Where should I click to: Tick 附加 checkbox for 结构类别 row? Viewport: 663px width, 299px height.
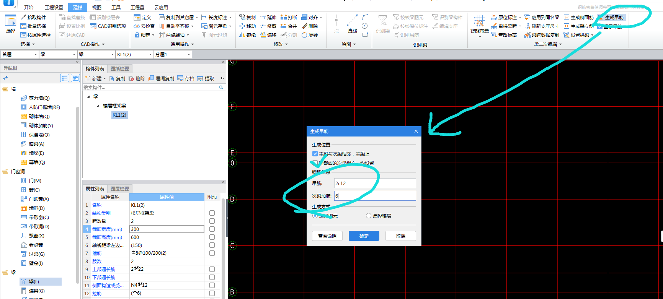point(212,213)
